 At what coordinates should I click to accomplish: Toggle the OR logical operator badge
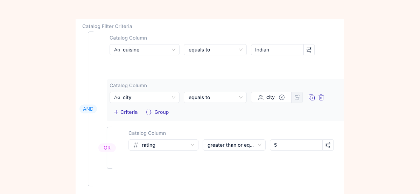coord(107,148)
